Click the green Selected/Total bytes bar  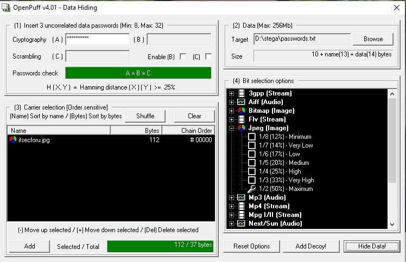click(159, 246)
